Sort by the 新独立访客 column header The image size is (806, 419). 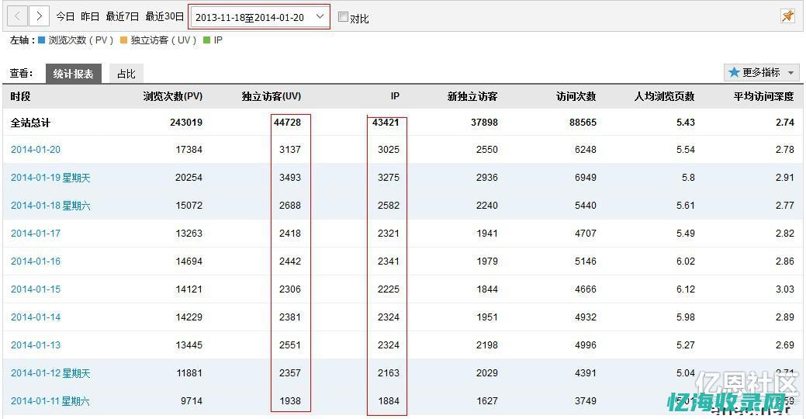coord(472,97)
